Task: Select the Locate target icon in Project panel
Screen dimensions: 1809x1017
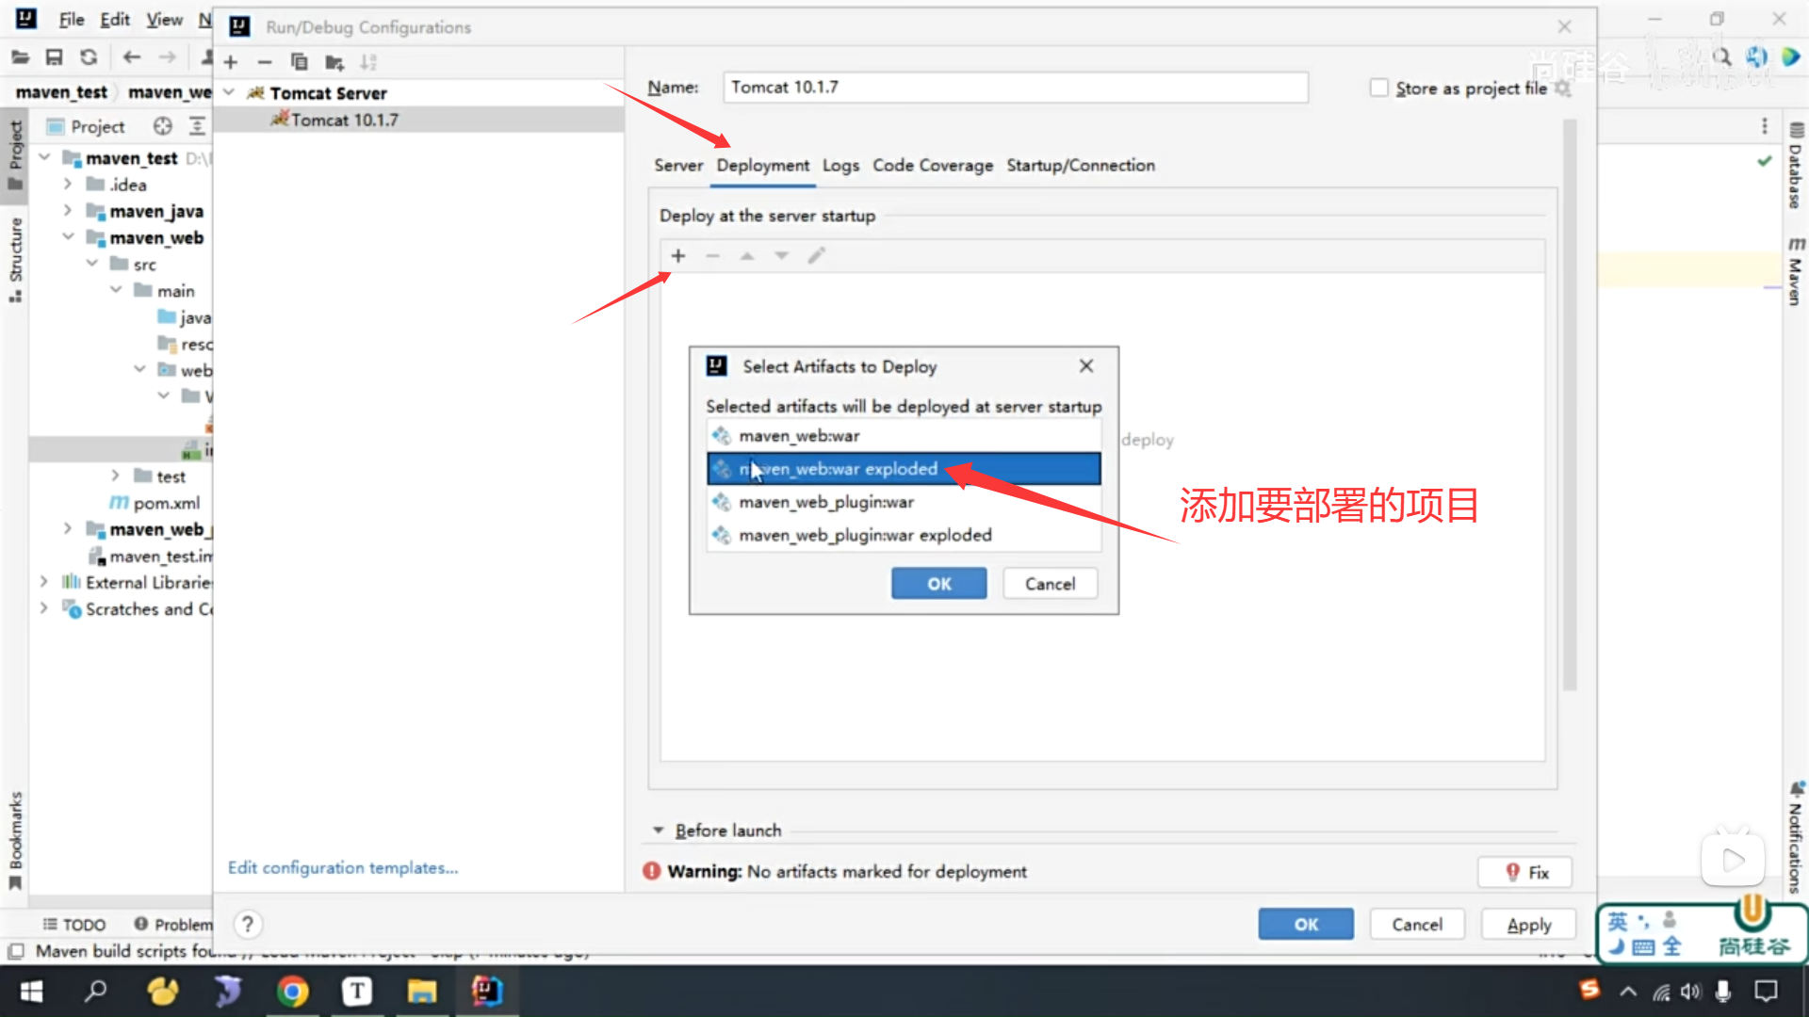Action: [x=163, y=126]
